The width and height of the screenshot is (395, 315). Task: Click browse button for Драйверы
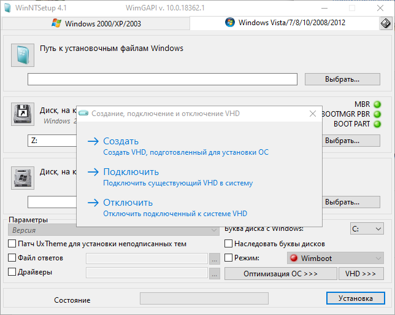click(x=215, y=274)
